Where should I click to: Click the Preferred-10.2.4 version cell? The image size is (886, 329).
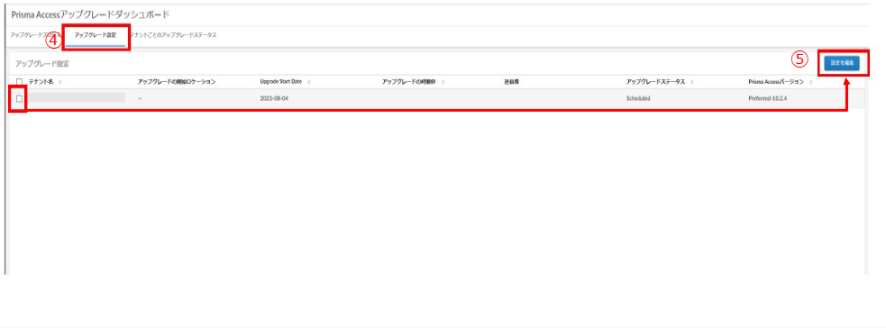pyautogui.click(x=768, y=98)
